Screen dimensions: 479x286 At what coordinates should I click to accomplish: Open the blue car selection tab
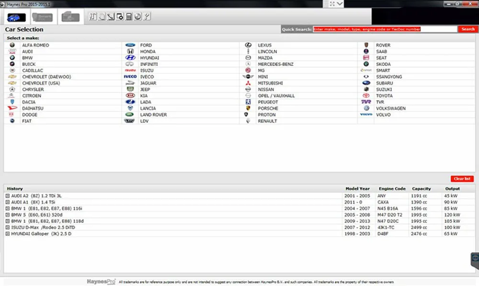tap(16, 17)
